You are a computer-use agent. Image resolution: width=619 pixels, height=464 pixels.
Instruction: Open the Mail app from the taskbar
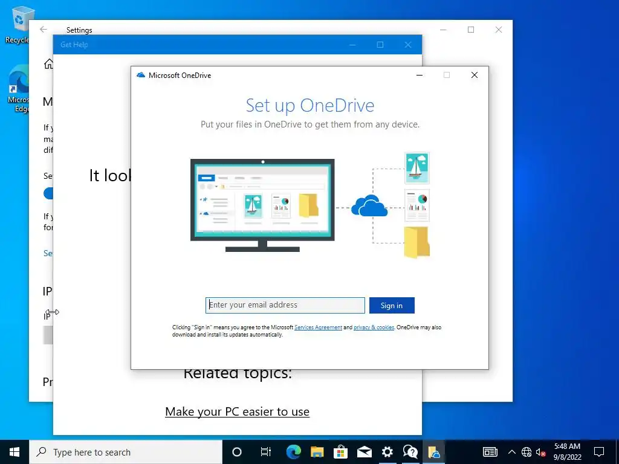(x=364, y=452)
